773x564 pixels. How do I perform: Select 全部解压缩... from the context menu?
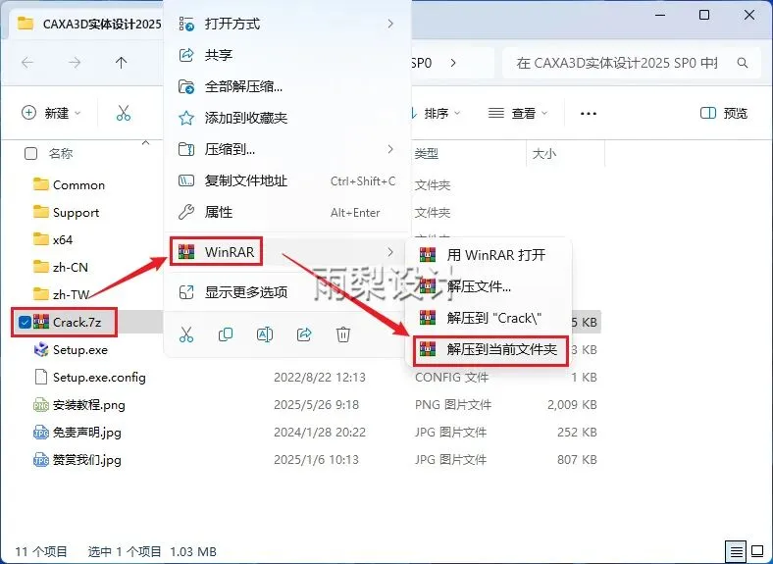point(287,86)
